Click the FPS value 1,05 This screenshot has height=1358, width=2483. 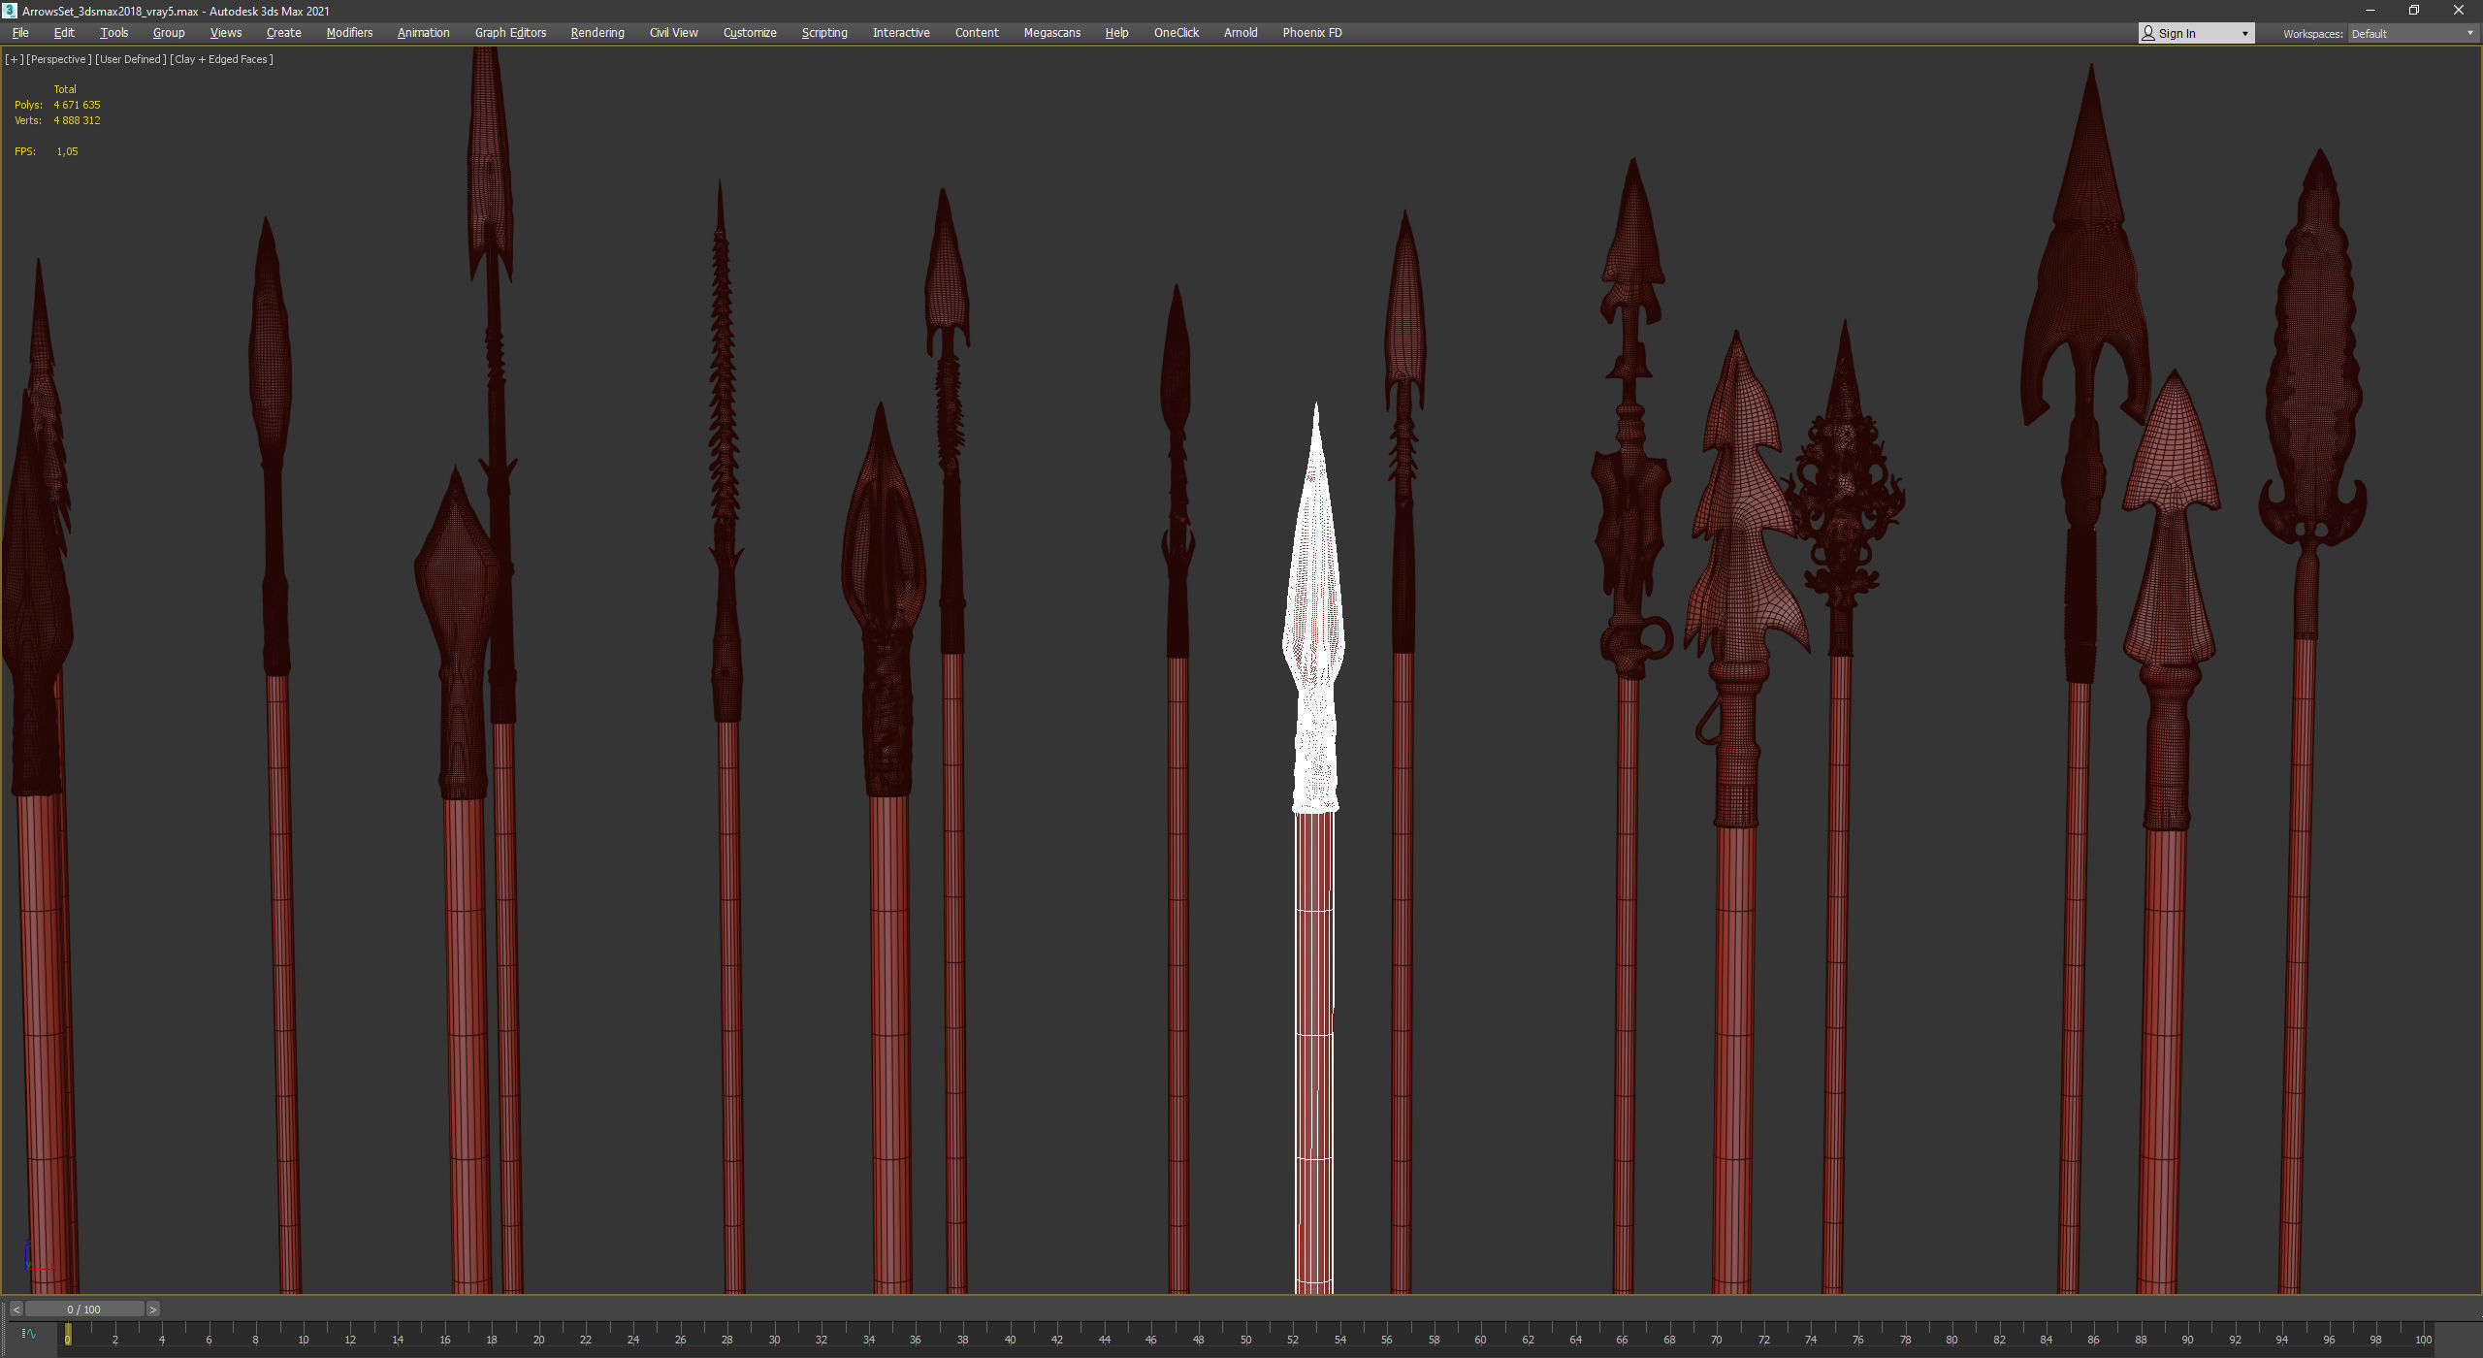67,151
